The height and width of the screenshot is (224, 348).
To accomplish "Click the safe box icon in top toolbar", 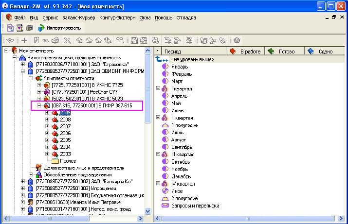I will point(29,28).
